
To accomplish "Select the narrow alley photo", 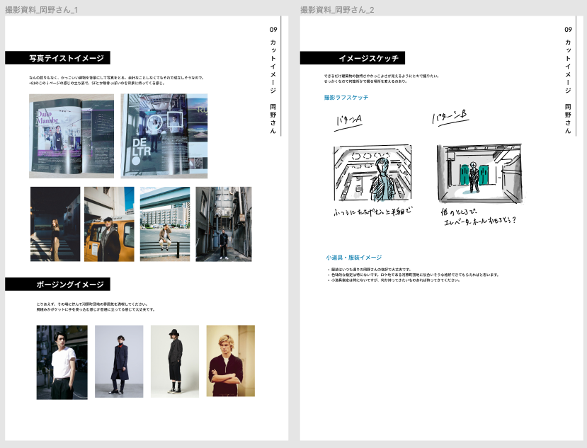I will (x=223, y=224).
